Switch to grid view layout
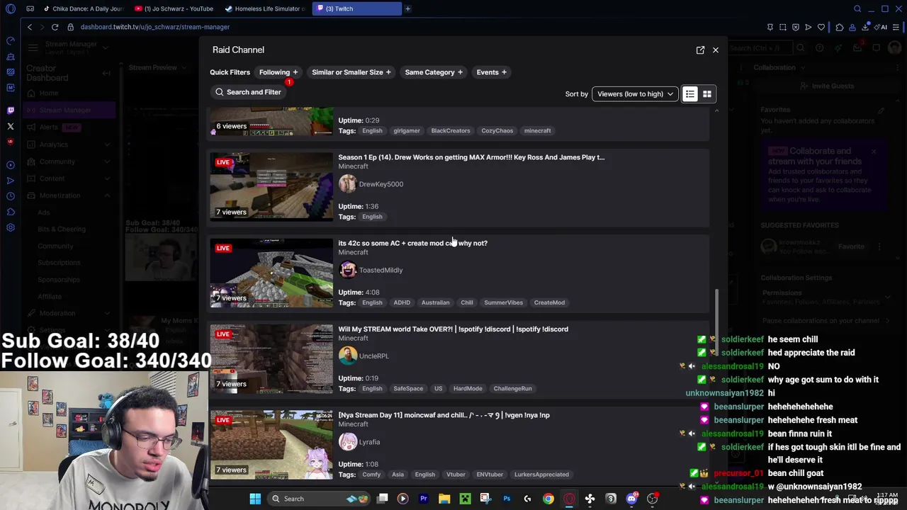 (x=706, y=93)
